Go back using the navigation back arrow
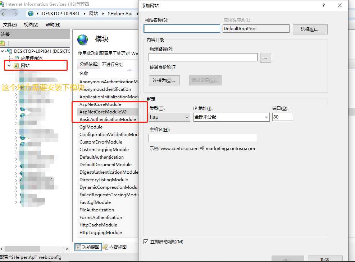 (x=4, y=14)
